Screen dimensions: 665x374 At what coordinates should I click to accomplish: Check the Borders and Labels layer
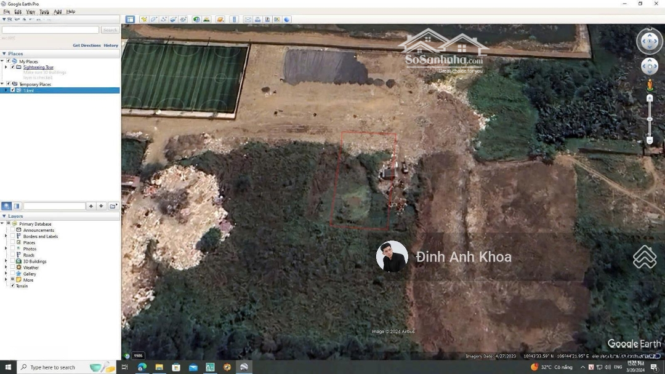(x=12, y=236)
